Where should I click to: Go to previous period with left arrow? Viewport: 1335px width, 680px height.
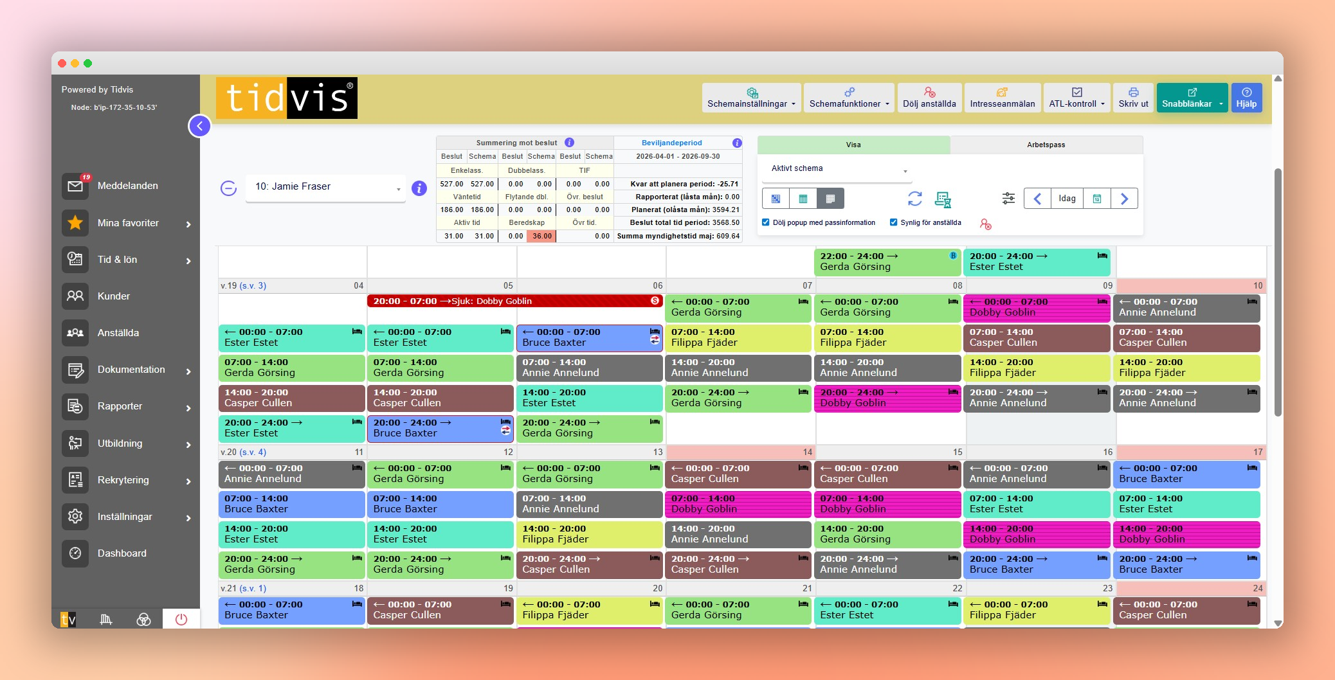(x=1037, y=199)
